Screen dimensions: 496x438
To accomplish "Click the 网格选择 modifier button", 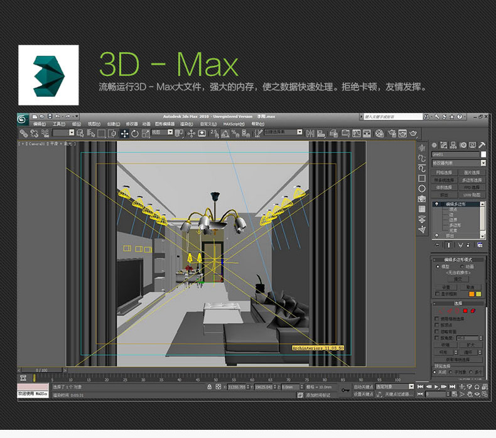I will coord(444,173).
